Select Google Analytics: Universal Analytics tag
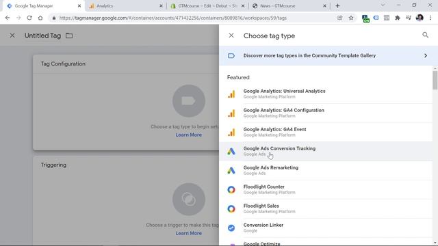Image resolution: width=438 pixels, height=246 pixels. coord(326,94)
